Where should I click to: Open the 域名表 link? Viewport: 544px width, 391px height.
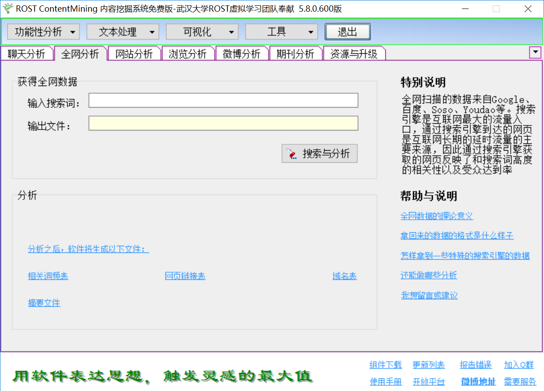pyautogui.click(x=344, y=276)
